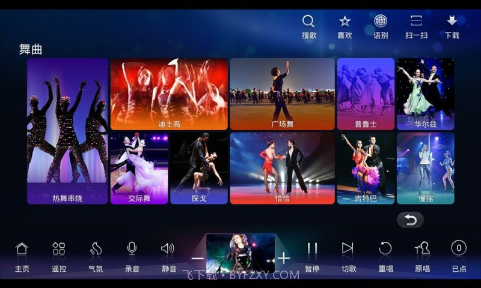Restart the song with 重唱 button
This screenshot has width=481, height=288.
click(385, 250)
